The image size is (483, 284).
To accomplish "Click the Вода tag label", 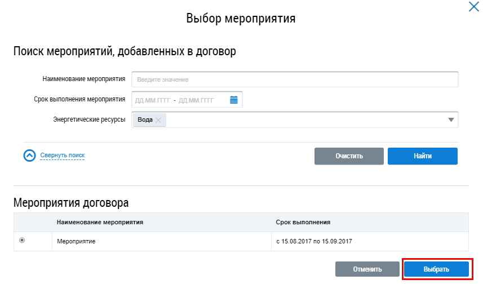I will [x=145, y=119].
